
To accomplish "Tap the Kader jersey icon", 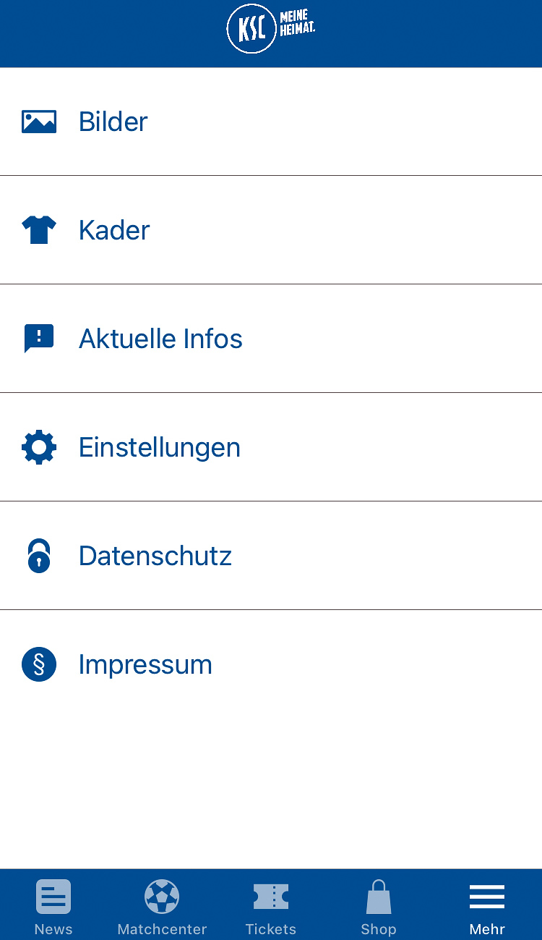I will 39,230.
